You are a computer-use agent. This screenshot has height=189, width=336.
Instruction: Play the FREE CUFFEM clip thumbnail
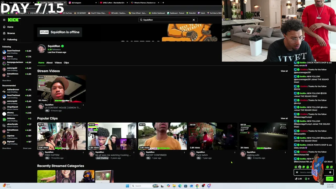[x=61, y=136]
